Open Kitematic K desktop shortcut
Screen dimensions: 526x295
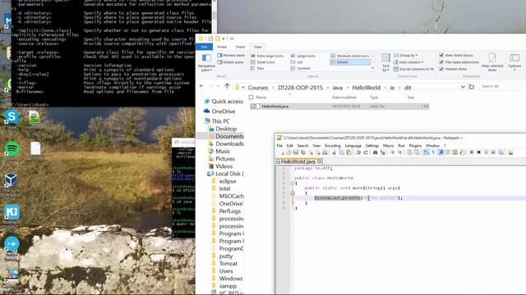(x=12, y=212)
